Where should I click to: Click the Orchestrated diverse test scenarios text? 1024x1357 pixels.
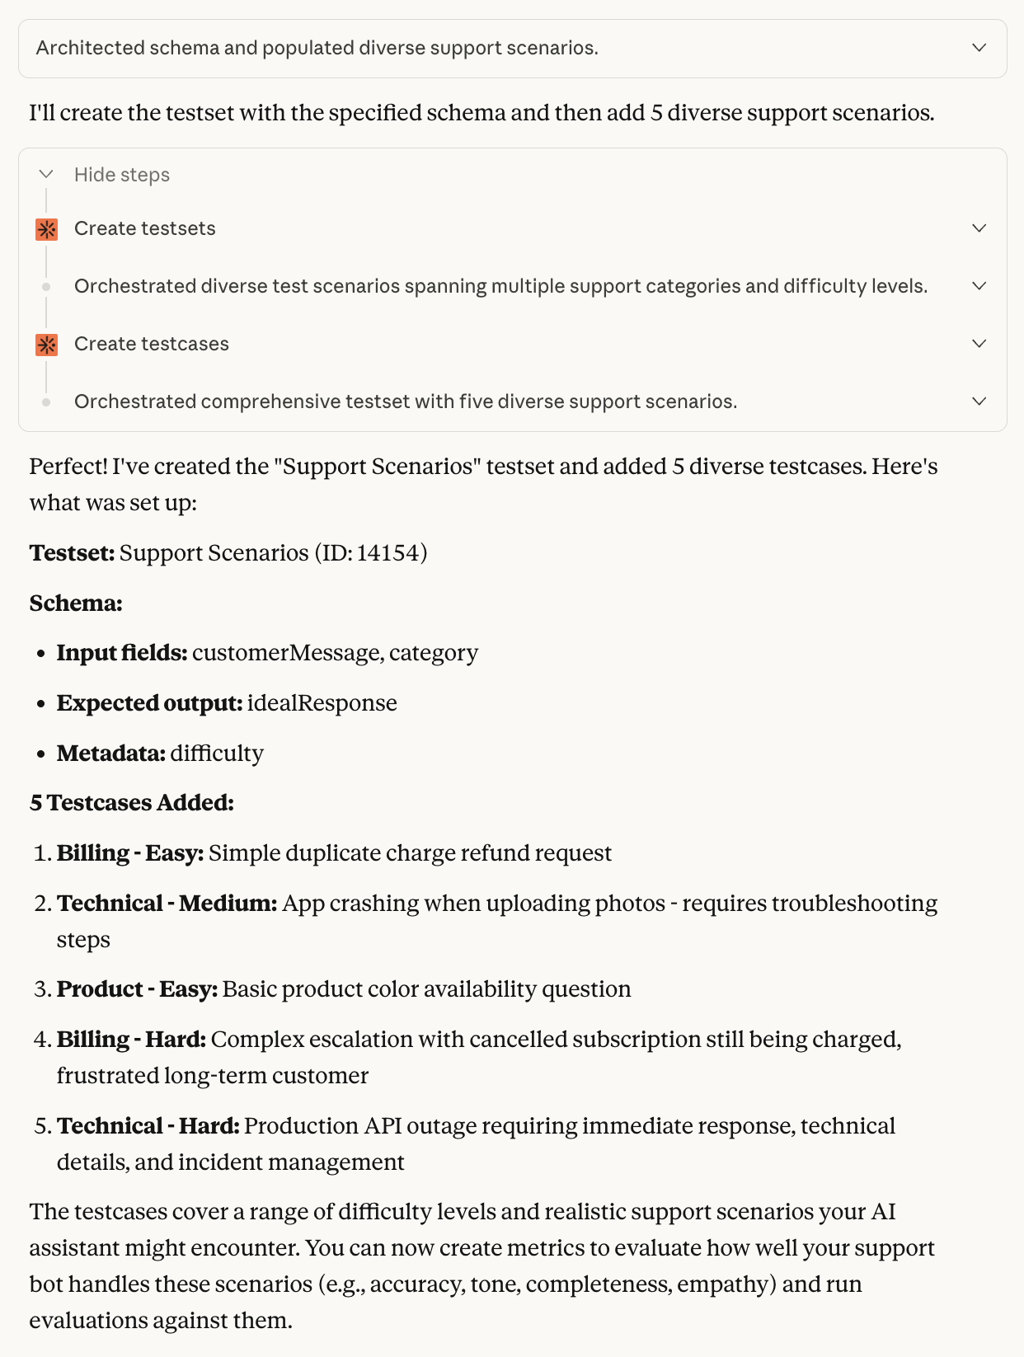tap(501, 286)
